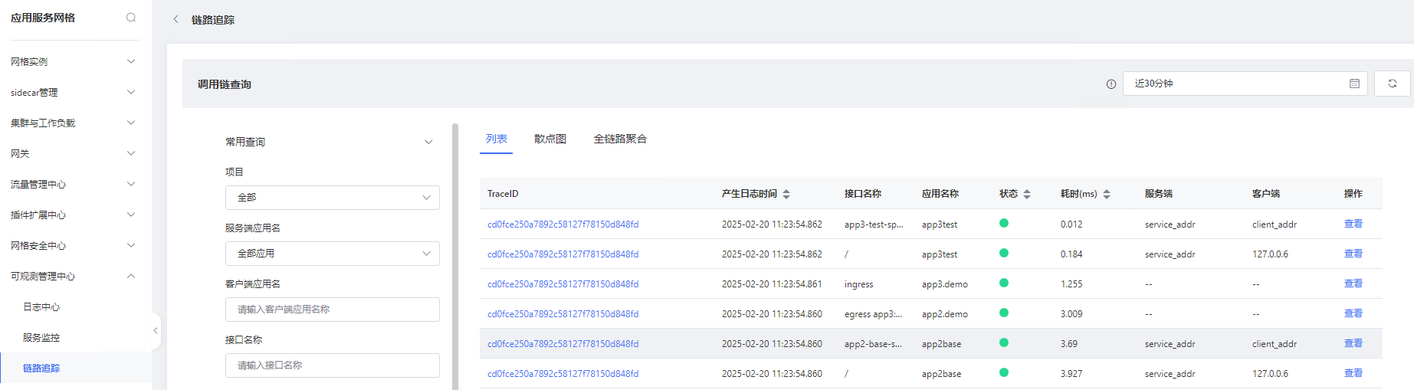Switch to the 散点图 tab
Screen dimensions: 1414x390
click(550, 139)
